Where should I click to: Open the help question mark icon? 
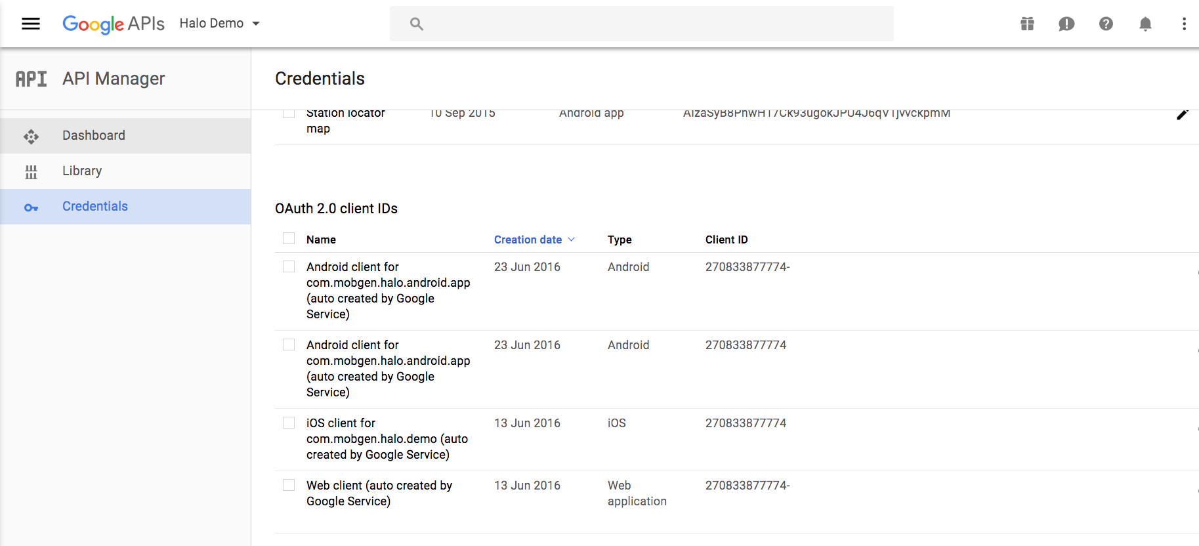(1106, 24)
